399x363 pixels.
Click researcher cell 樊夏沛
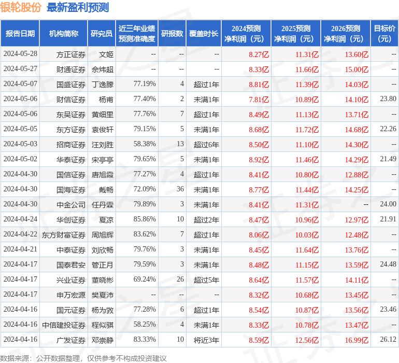click(x=103, y=295)
